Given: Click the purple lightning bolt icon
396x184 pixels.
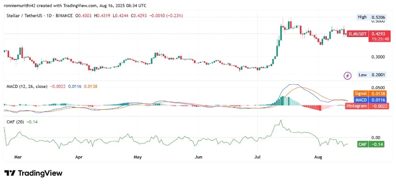Looking at the screenshot, I should pos(348,75).
